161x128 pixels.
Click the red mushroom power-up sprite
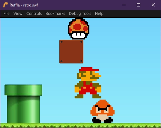(79, 29)
